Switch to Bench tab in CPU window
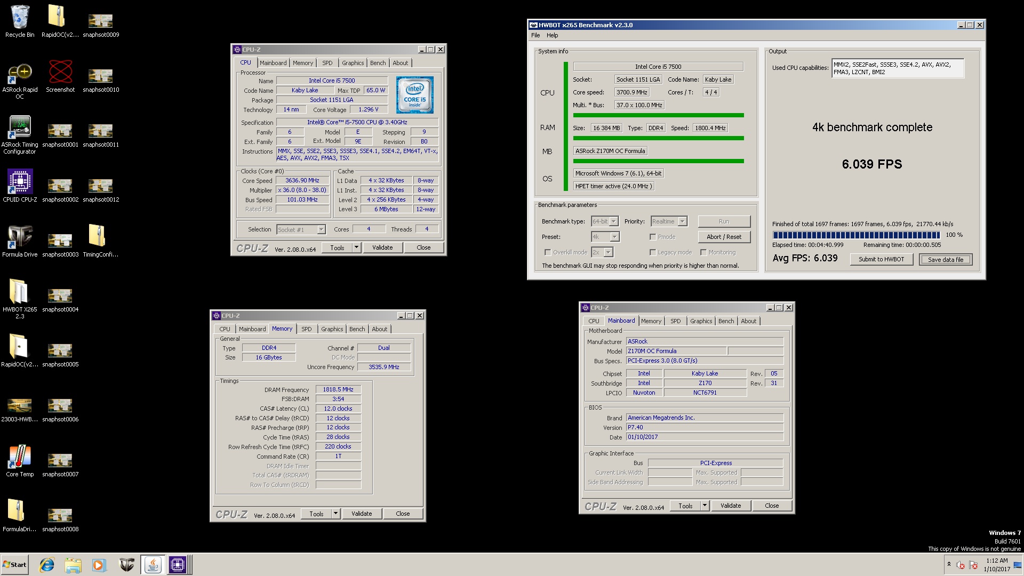 tap(378, 63)
